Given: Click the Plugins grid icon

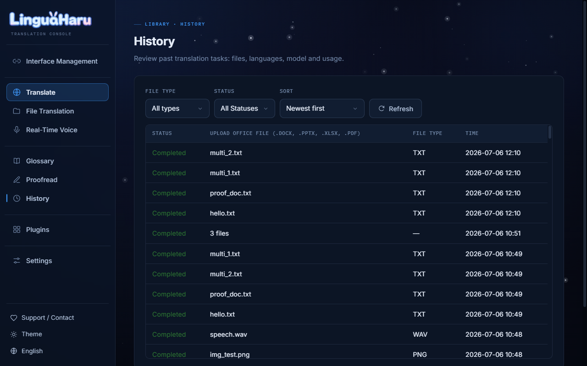Looking at the screenshot, I should (x=17, y=230).
